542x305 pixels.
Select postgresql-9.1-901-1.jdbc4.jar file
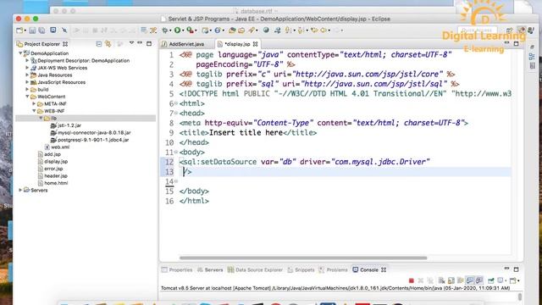(90, 140)
